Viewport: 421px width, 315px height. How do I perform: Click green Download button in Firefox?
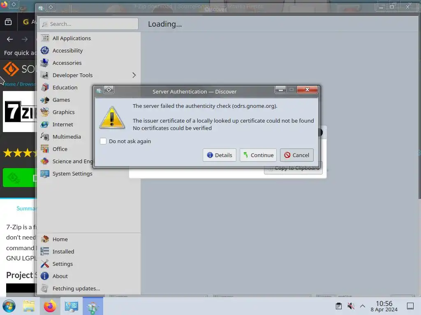pyautogui.click(x=19, y=177)
